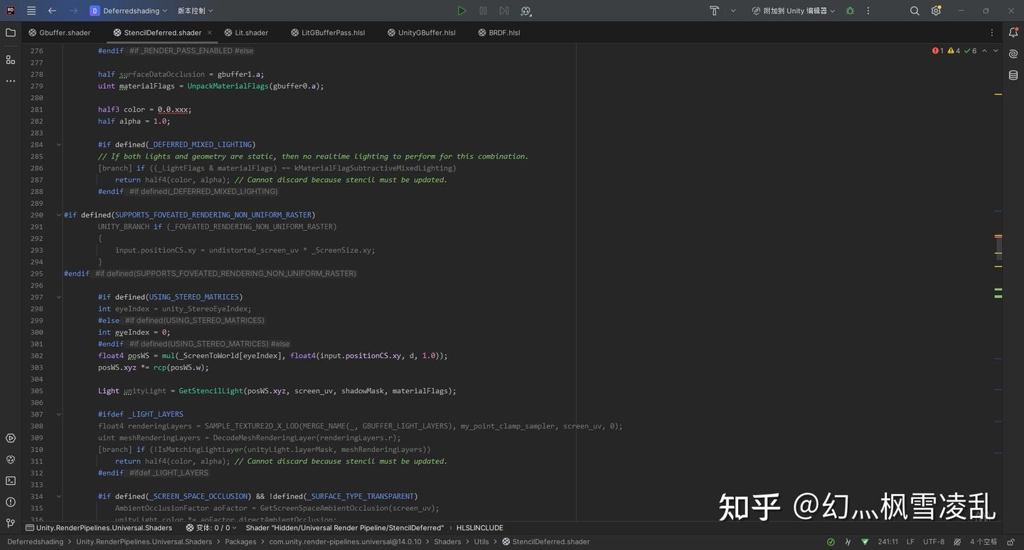Open the Git tool window icon
Image resolution: width=1024 pixels, height=550 pixels.
pyautogui.click(x=10, y=523)
